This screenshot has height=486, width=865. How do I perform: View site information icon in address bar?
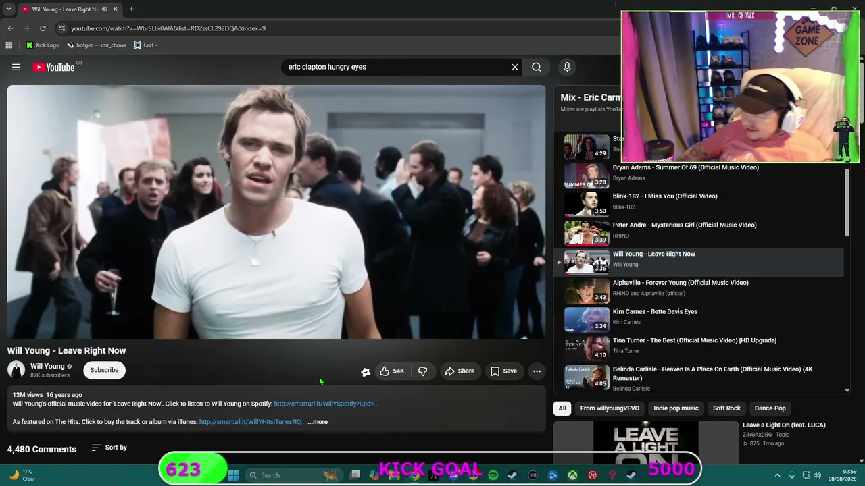click(61, 28)
